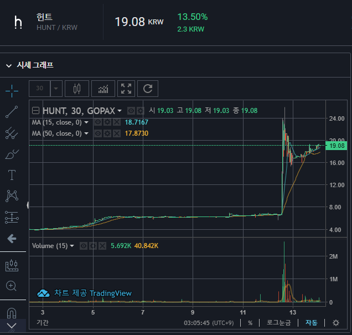Click the 30 interval input field

tap(40, 89)
